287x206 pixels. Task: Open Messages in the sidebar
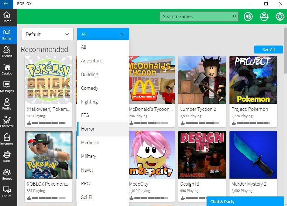coord(7,87)
